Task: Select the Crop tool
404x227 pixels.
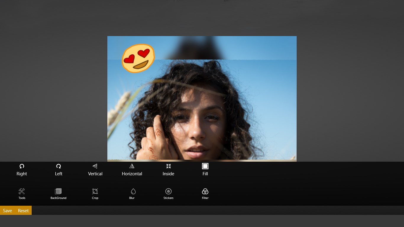Action: click(x=95, y=194)
